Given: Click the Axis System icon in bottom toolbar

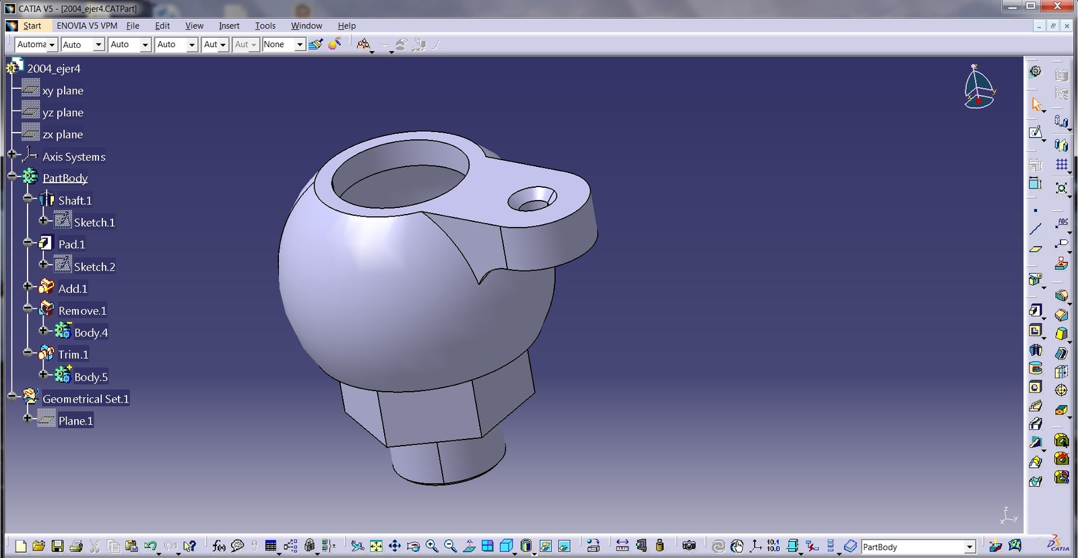Looking at the screenshot, I should coord(756,546).
